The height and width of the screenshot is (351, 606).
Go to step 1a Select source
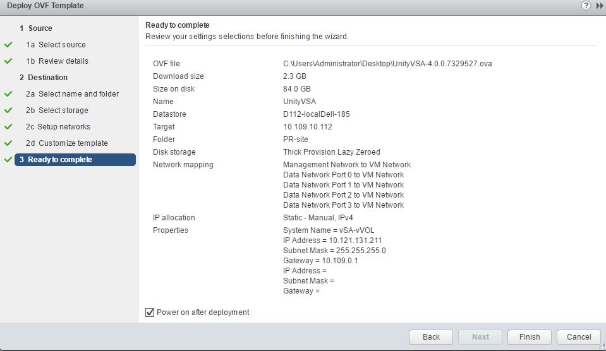coord(56,45)
